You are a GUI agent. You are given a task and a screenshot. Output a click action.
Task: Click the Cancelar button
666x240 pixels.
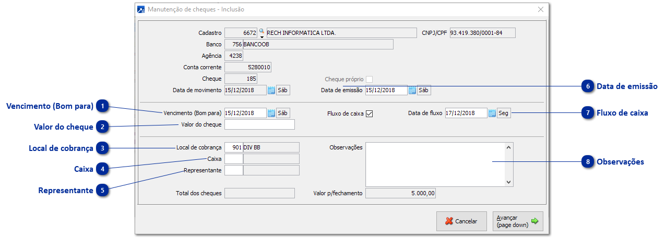point(461,221)
